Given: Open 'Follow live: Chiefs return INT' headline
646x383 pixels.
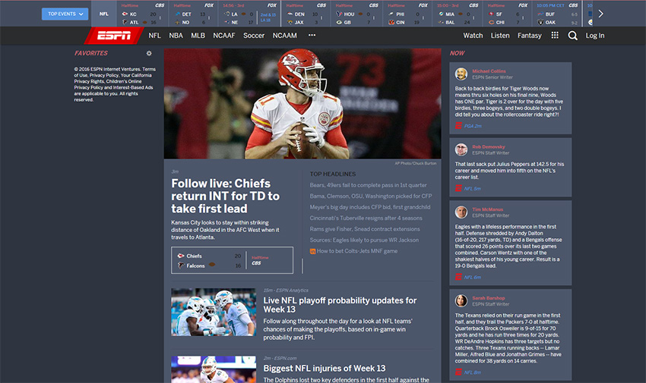Looking at the screenshot, I should [x=226, y=196].
